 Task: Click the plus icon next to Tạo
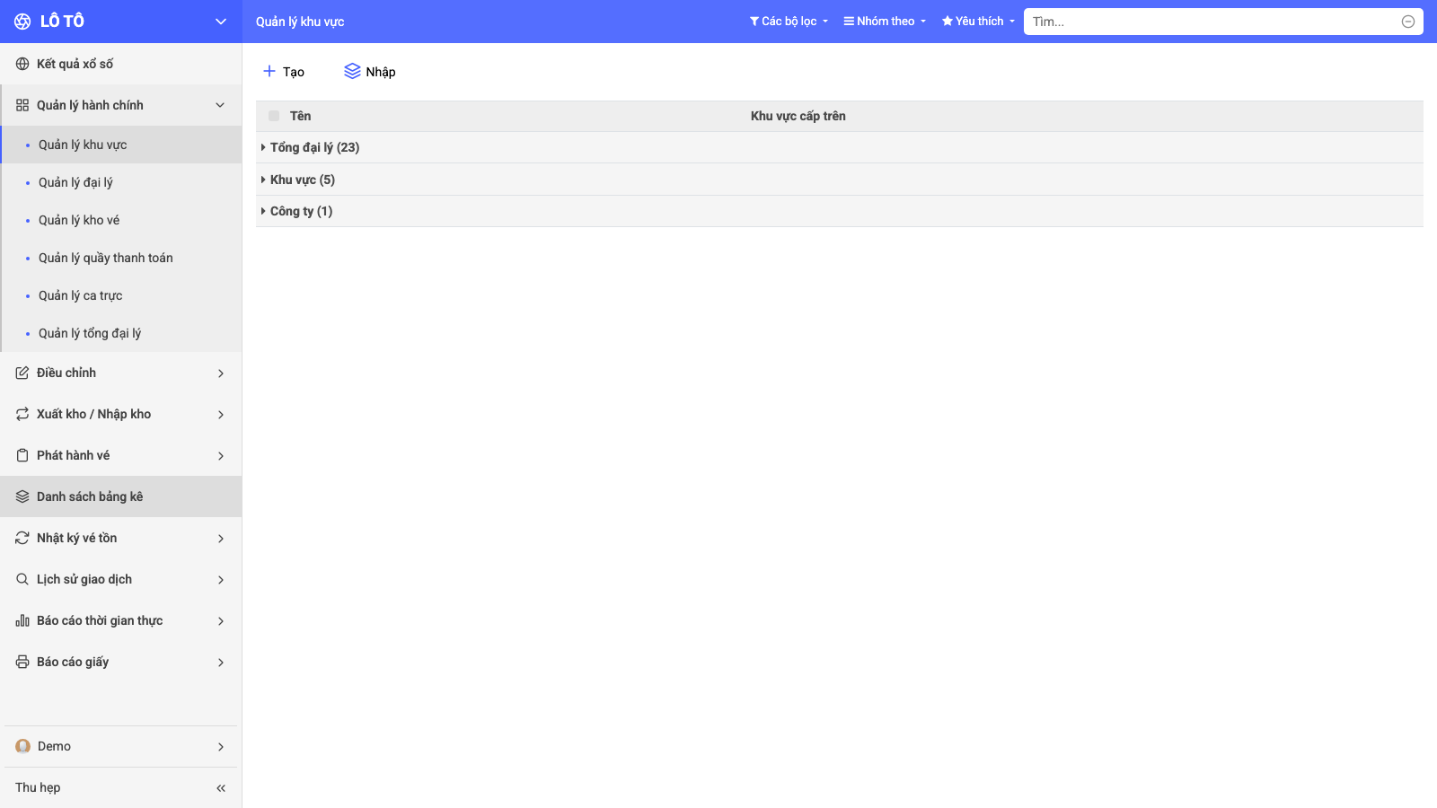coord(269,71)
